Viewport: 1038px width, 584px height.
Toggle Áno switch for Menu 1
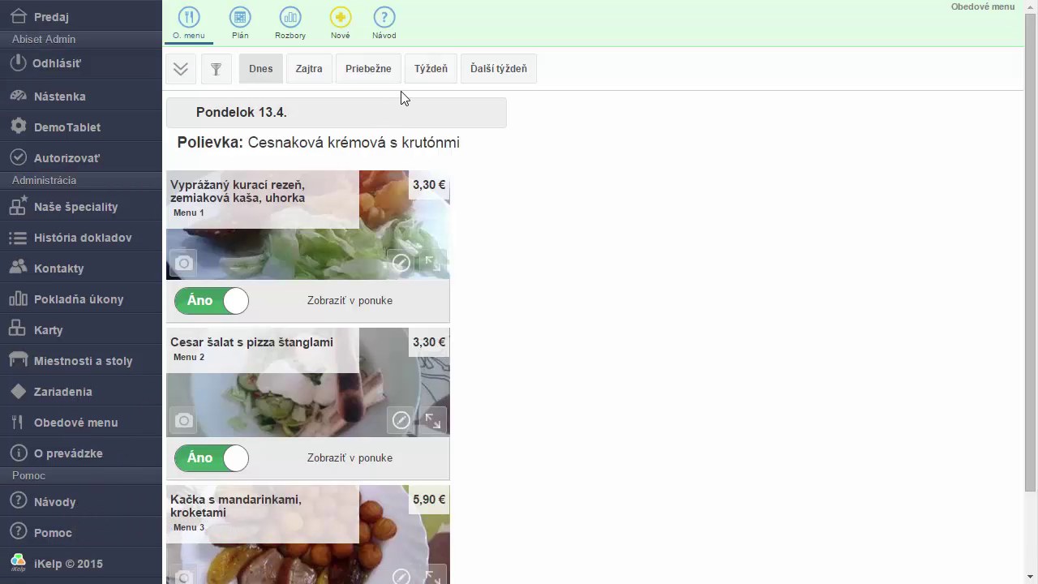pos(212,300)
